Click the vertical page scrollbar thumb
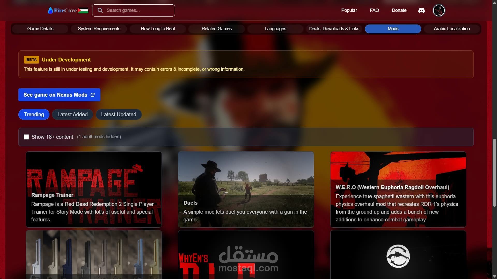This screenshot has height=279, width=497. click(494, 173)
